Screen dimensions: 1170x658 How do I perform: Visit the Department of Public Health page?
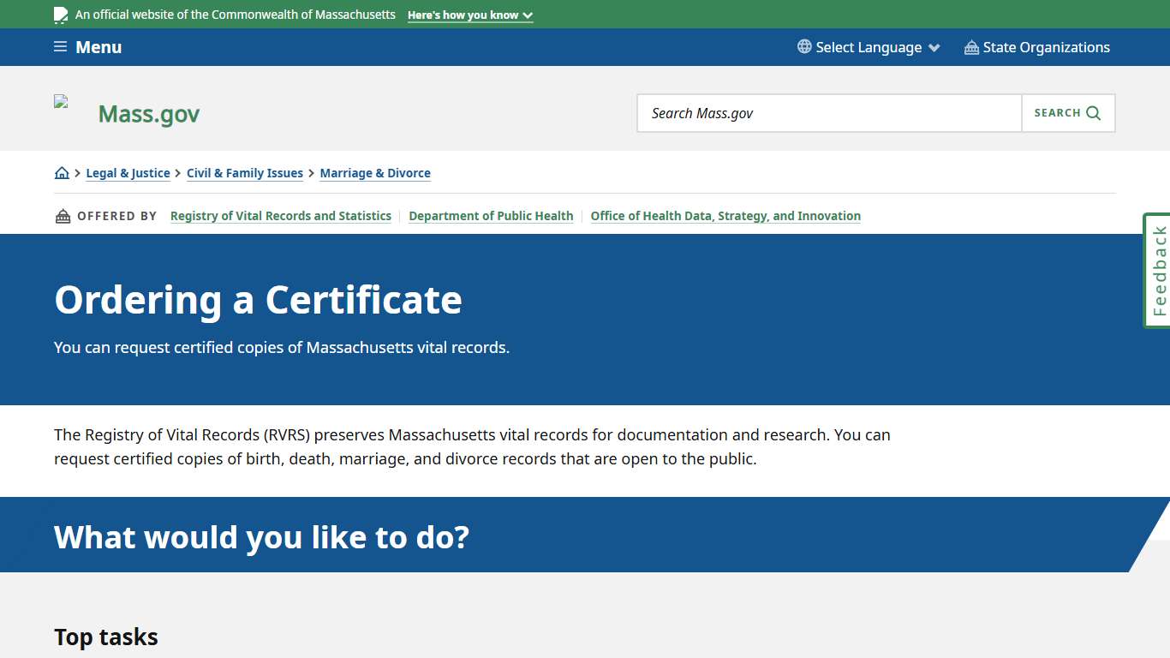tap(491, 216)
